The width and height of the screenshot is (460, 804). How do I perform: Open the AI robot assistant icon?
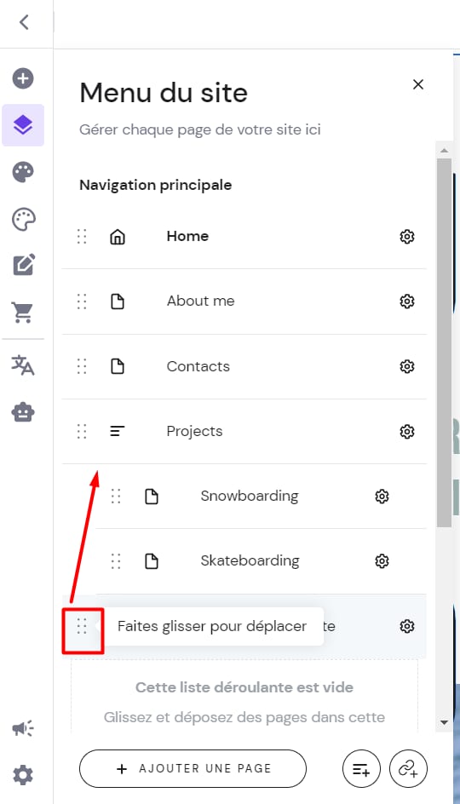coord(23,411)
